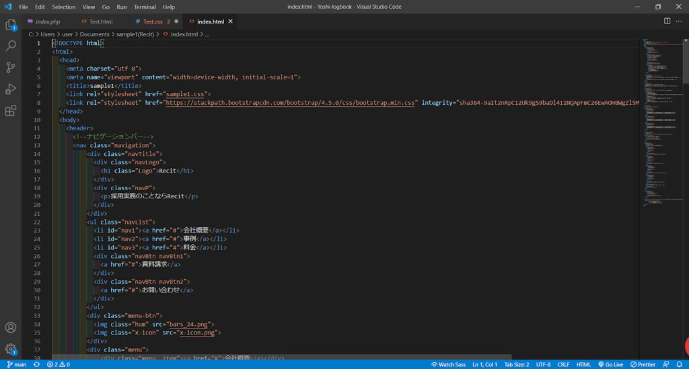Open the Source Control view

tap(11, 67)
